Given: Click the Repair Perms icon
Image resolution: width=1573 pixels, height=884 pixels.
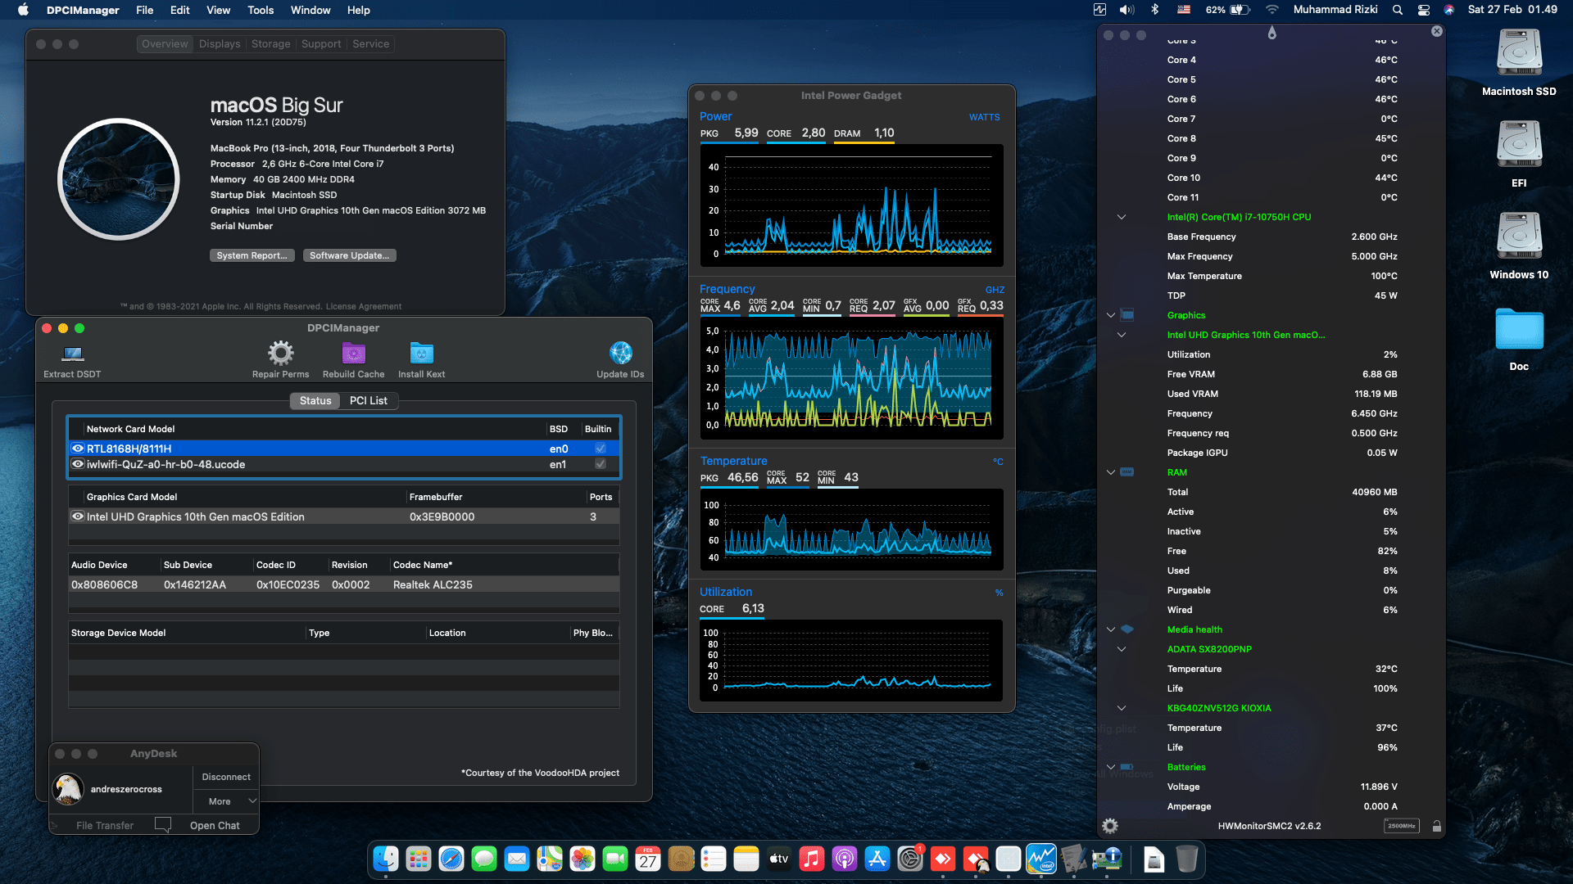Looking at the screenshot, I should point(280,352).
